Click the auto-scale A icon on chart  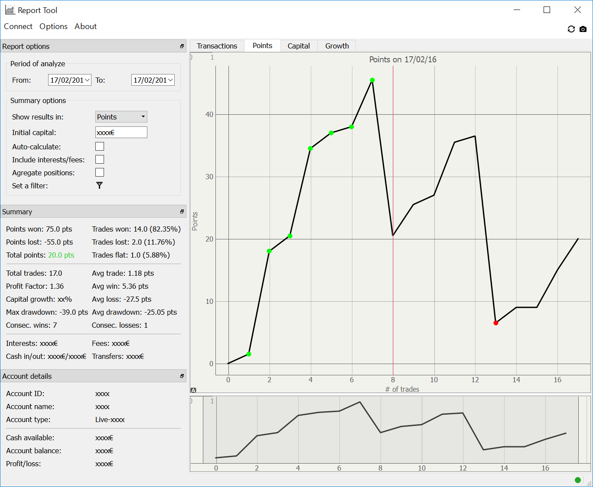193,390
